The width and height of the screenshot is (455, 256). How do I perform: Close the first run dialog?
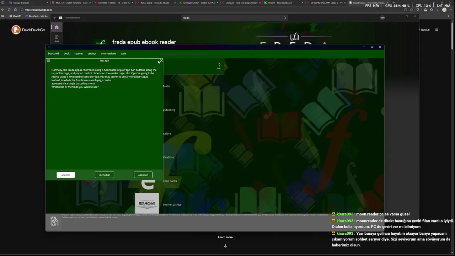pos(161,61)
